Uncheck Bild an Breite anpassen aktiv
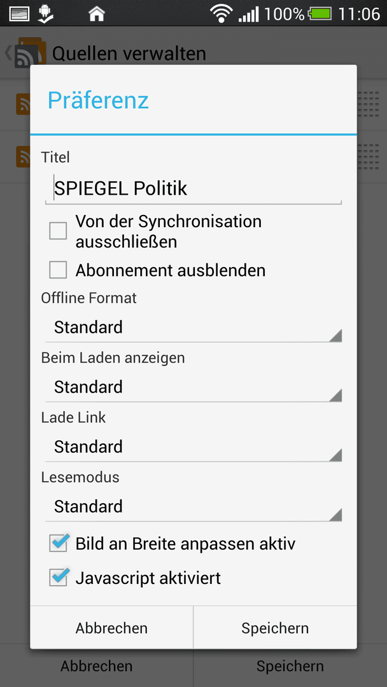The height and width of the screenshot is (687, 387). pyautogui.click(x=58, y=544)
